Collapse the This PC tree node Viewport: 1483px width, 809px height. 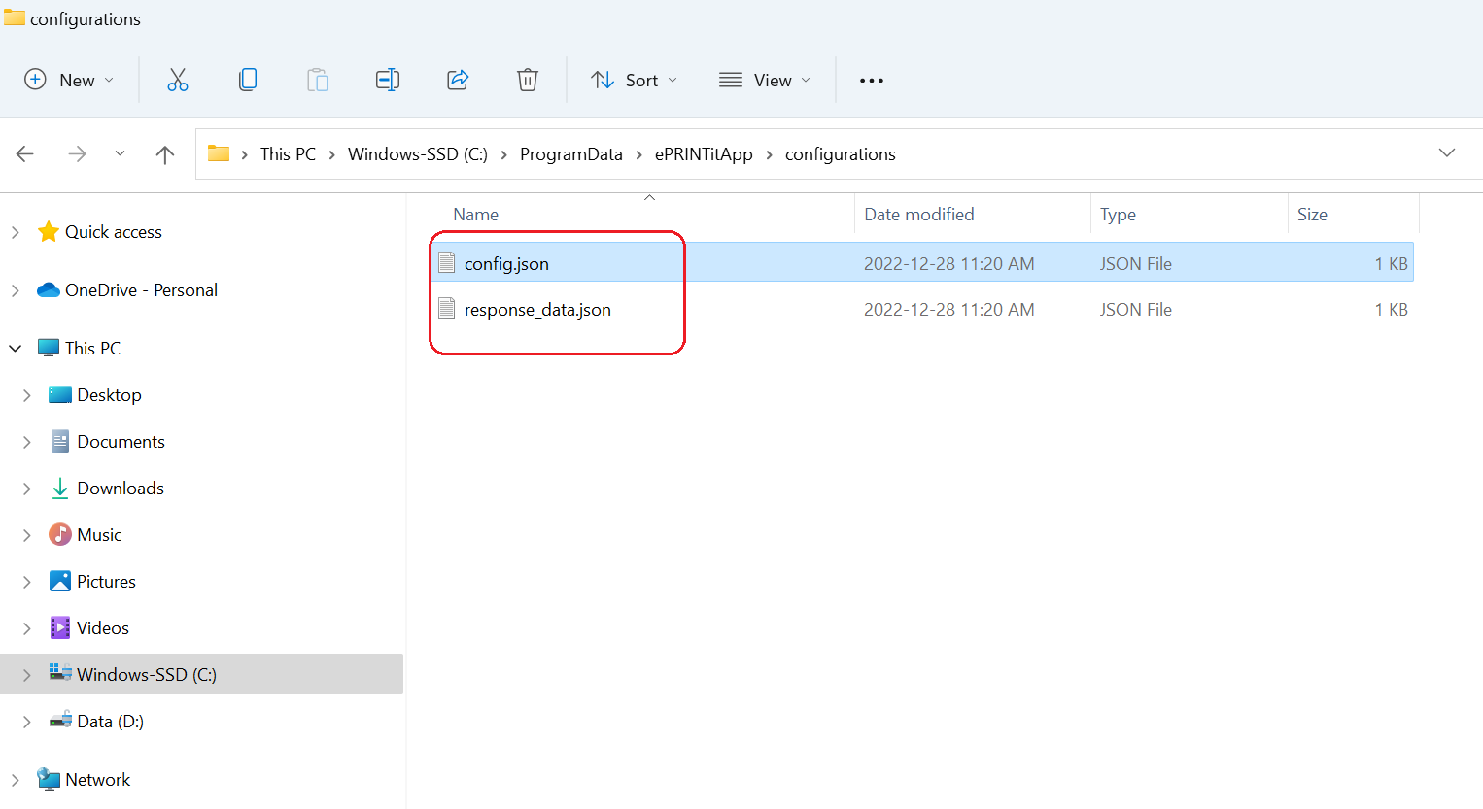pos(15,348)
